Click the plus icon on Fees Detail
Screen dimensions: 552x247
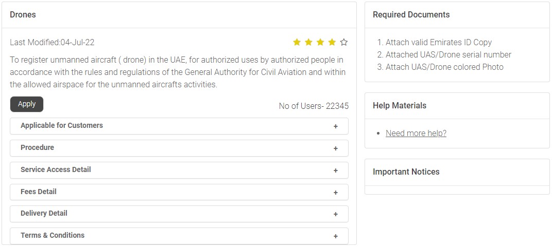(x=336, y=193)
